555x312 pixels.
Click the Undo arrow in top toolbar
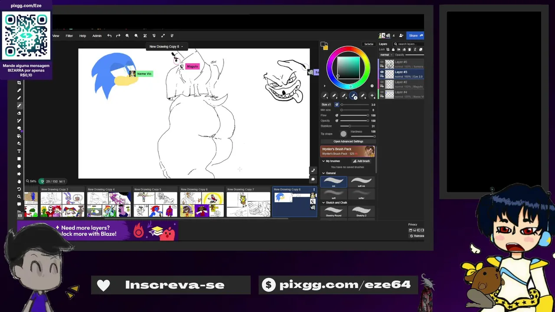coord(109,36)
